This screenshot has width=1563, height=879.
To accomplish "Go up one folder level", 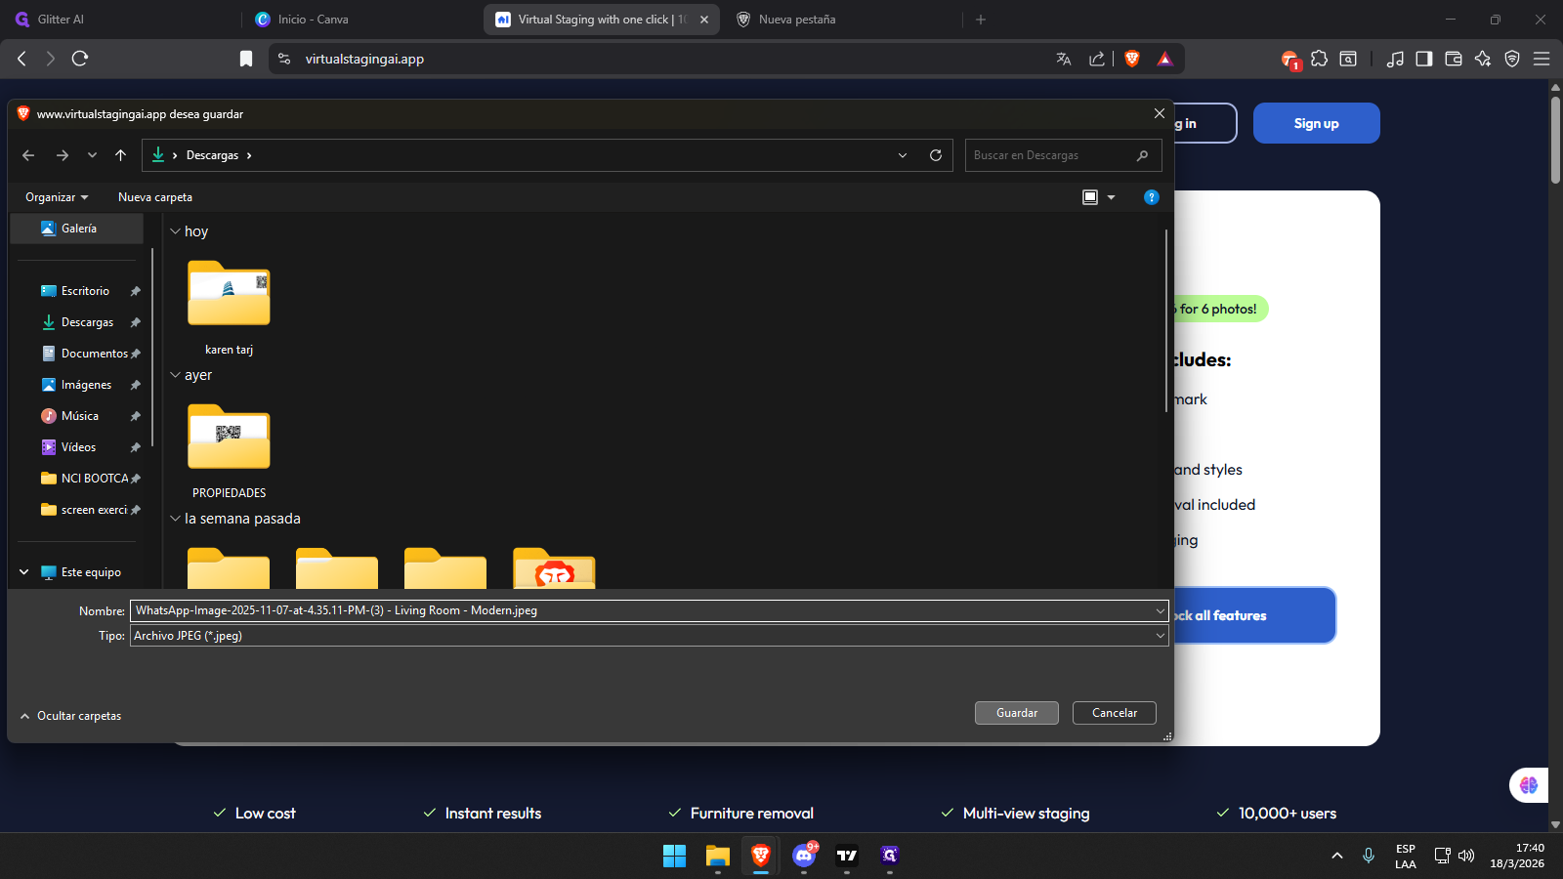I will pyautogui.click(x=121, y=155).
